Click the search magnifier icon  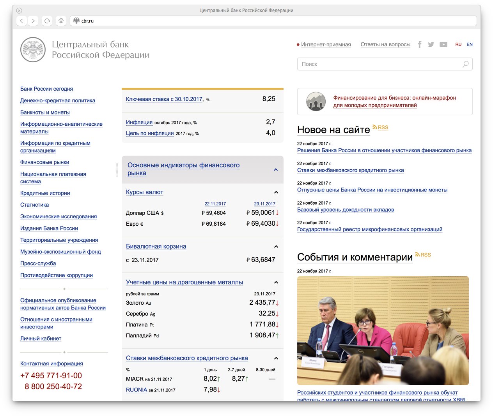click(465, 64)
